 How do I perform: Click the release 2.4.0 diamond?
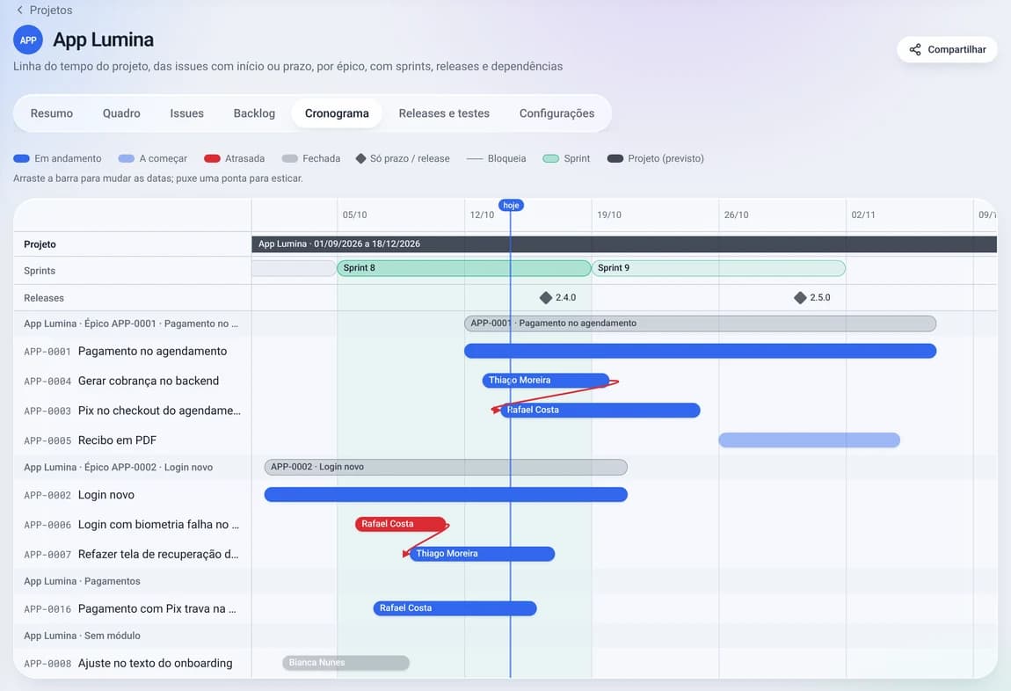click(545, 298)
